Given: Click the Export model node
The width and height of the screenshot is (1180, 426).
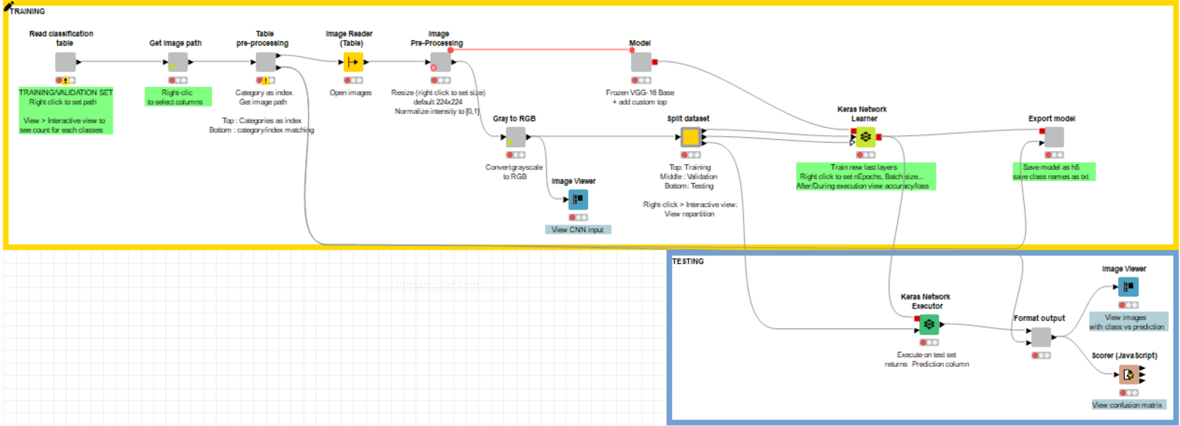Looking at the screenshot, I should [x=1054, y=137].
